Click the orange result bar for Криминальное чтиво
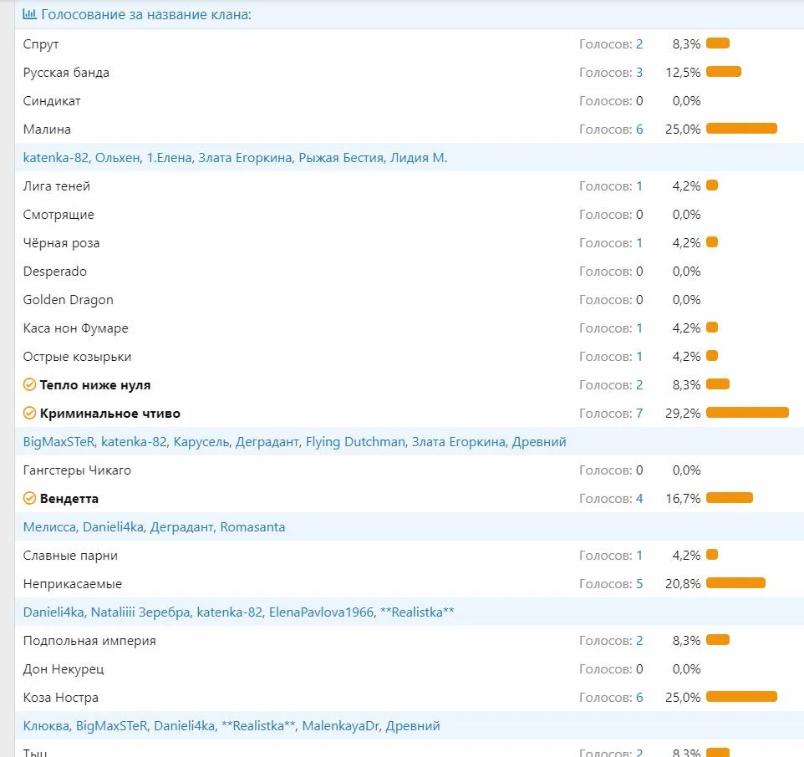Viewport: 804px width, 757px height. click(747, 413)
